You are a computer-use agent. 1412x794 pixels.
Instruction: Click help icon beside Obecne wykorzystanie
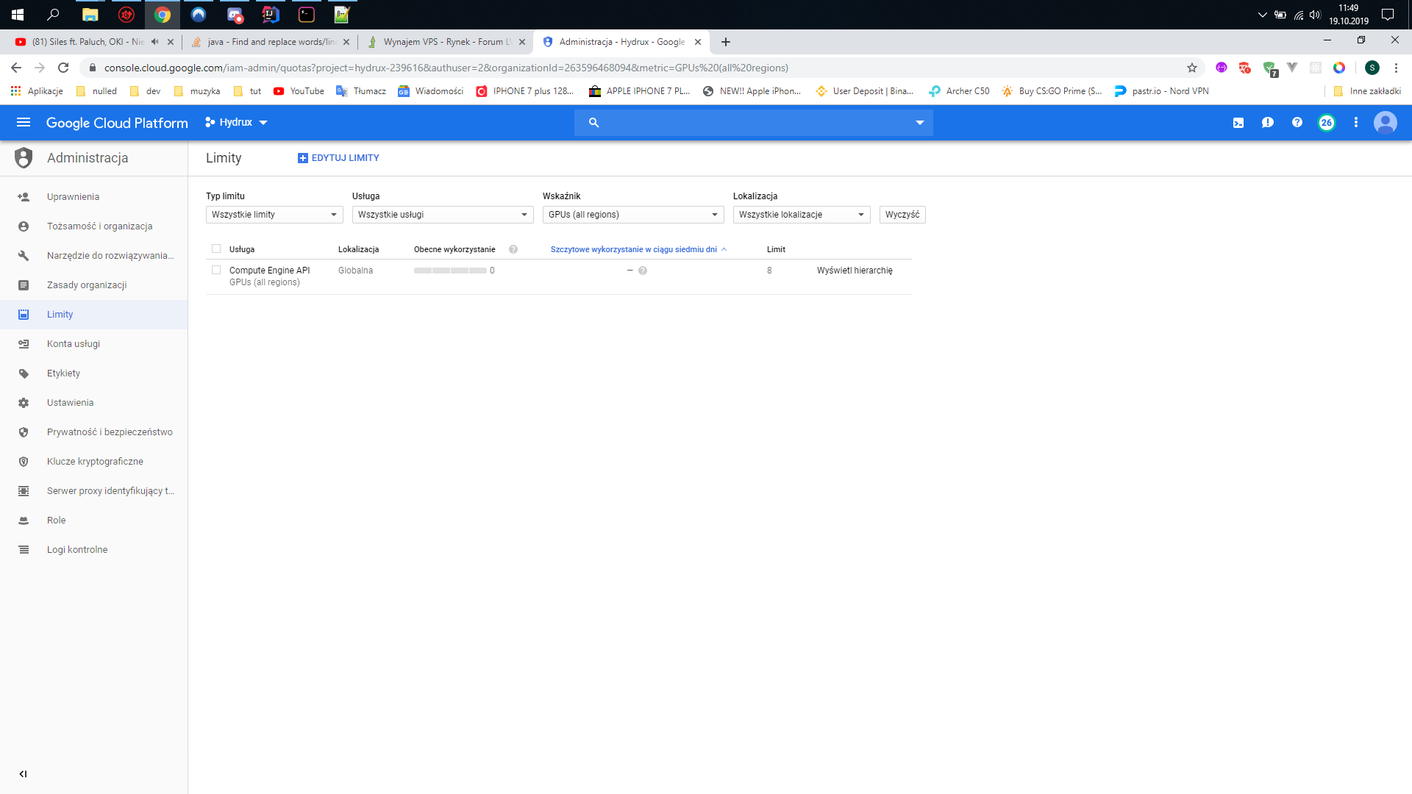pos(513,249)
